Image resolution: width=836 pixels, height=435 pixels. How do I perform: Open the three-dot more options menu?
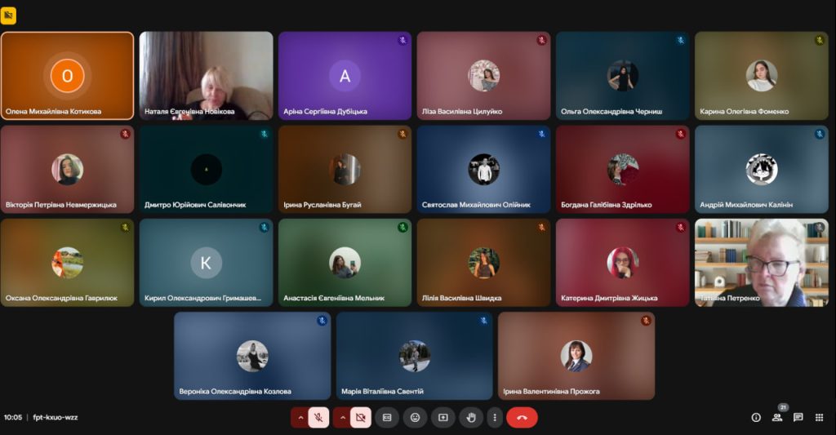494,417
